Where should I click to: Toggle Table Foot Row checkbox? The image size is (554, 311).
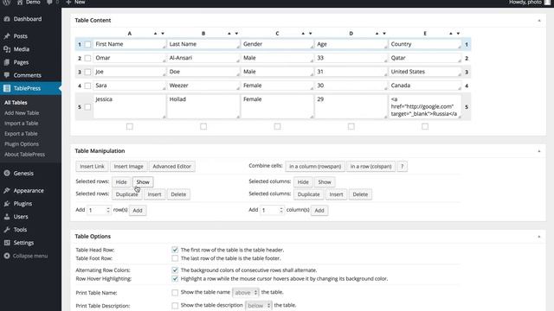point(175,258)
